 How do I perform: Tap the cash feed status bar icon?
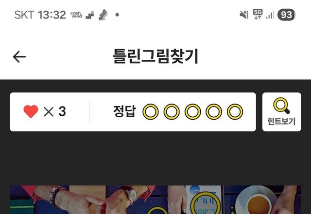76,15
